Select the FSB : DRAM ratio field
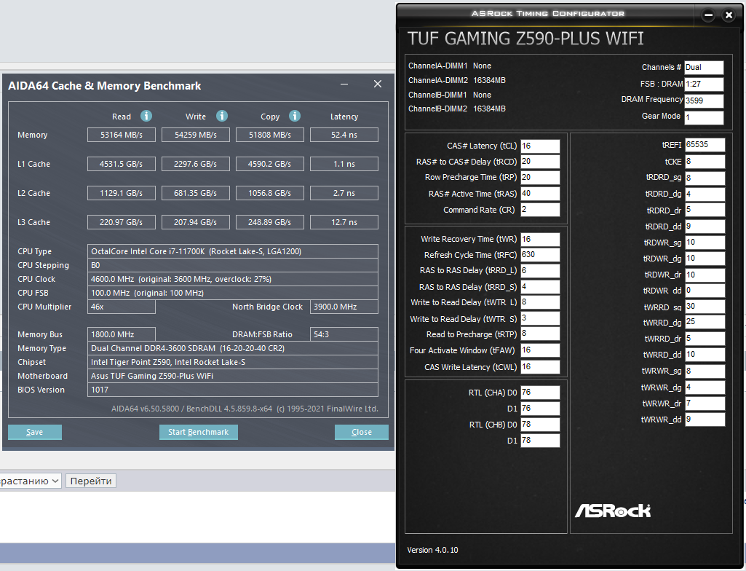 point(704,84)
